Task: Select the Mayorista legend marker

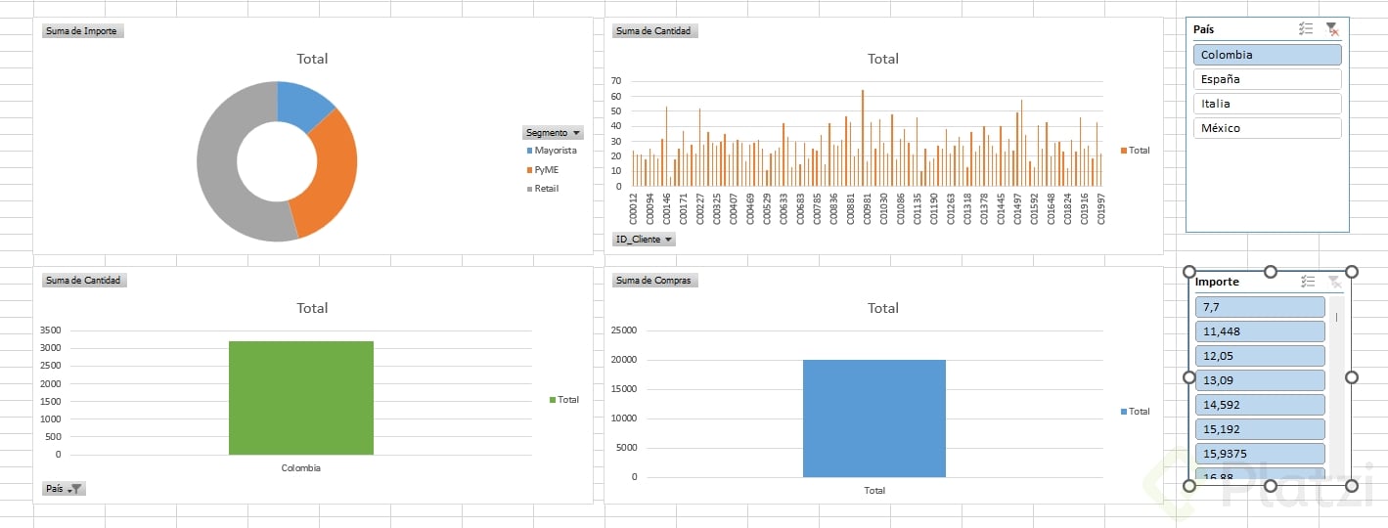Action: [x=529, y=151]
